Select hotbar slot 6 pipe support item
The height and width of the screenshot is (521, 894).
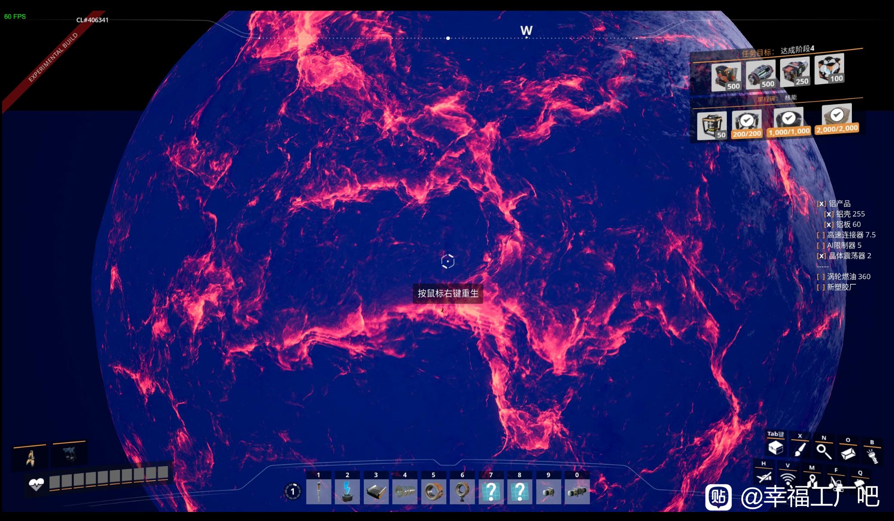click(462, 491)
